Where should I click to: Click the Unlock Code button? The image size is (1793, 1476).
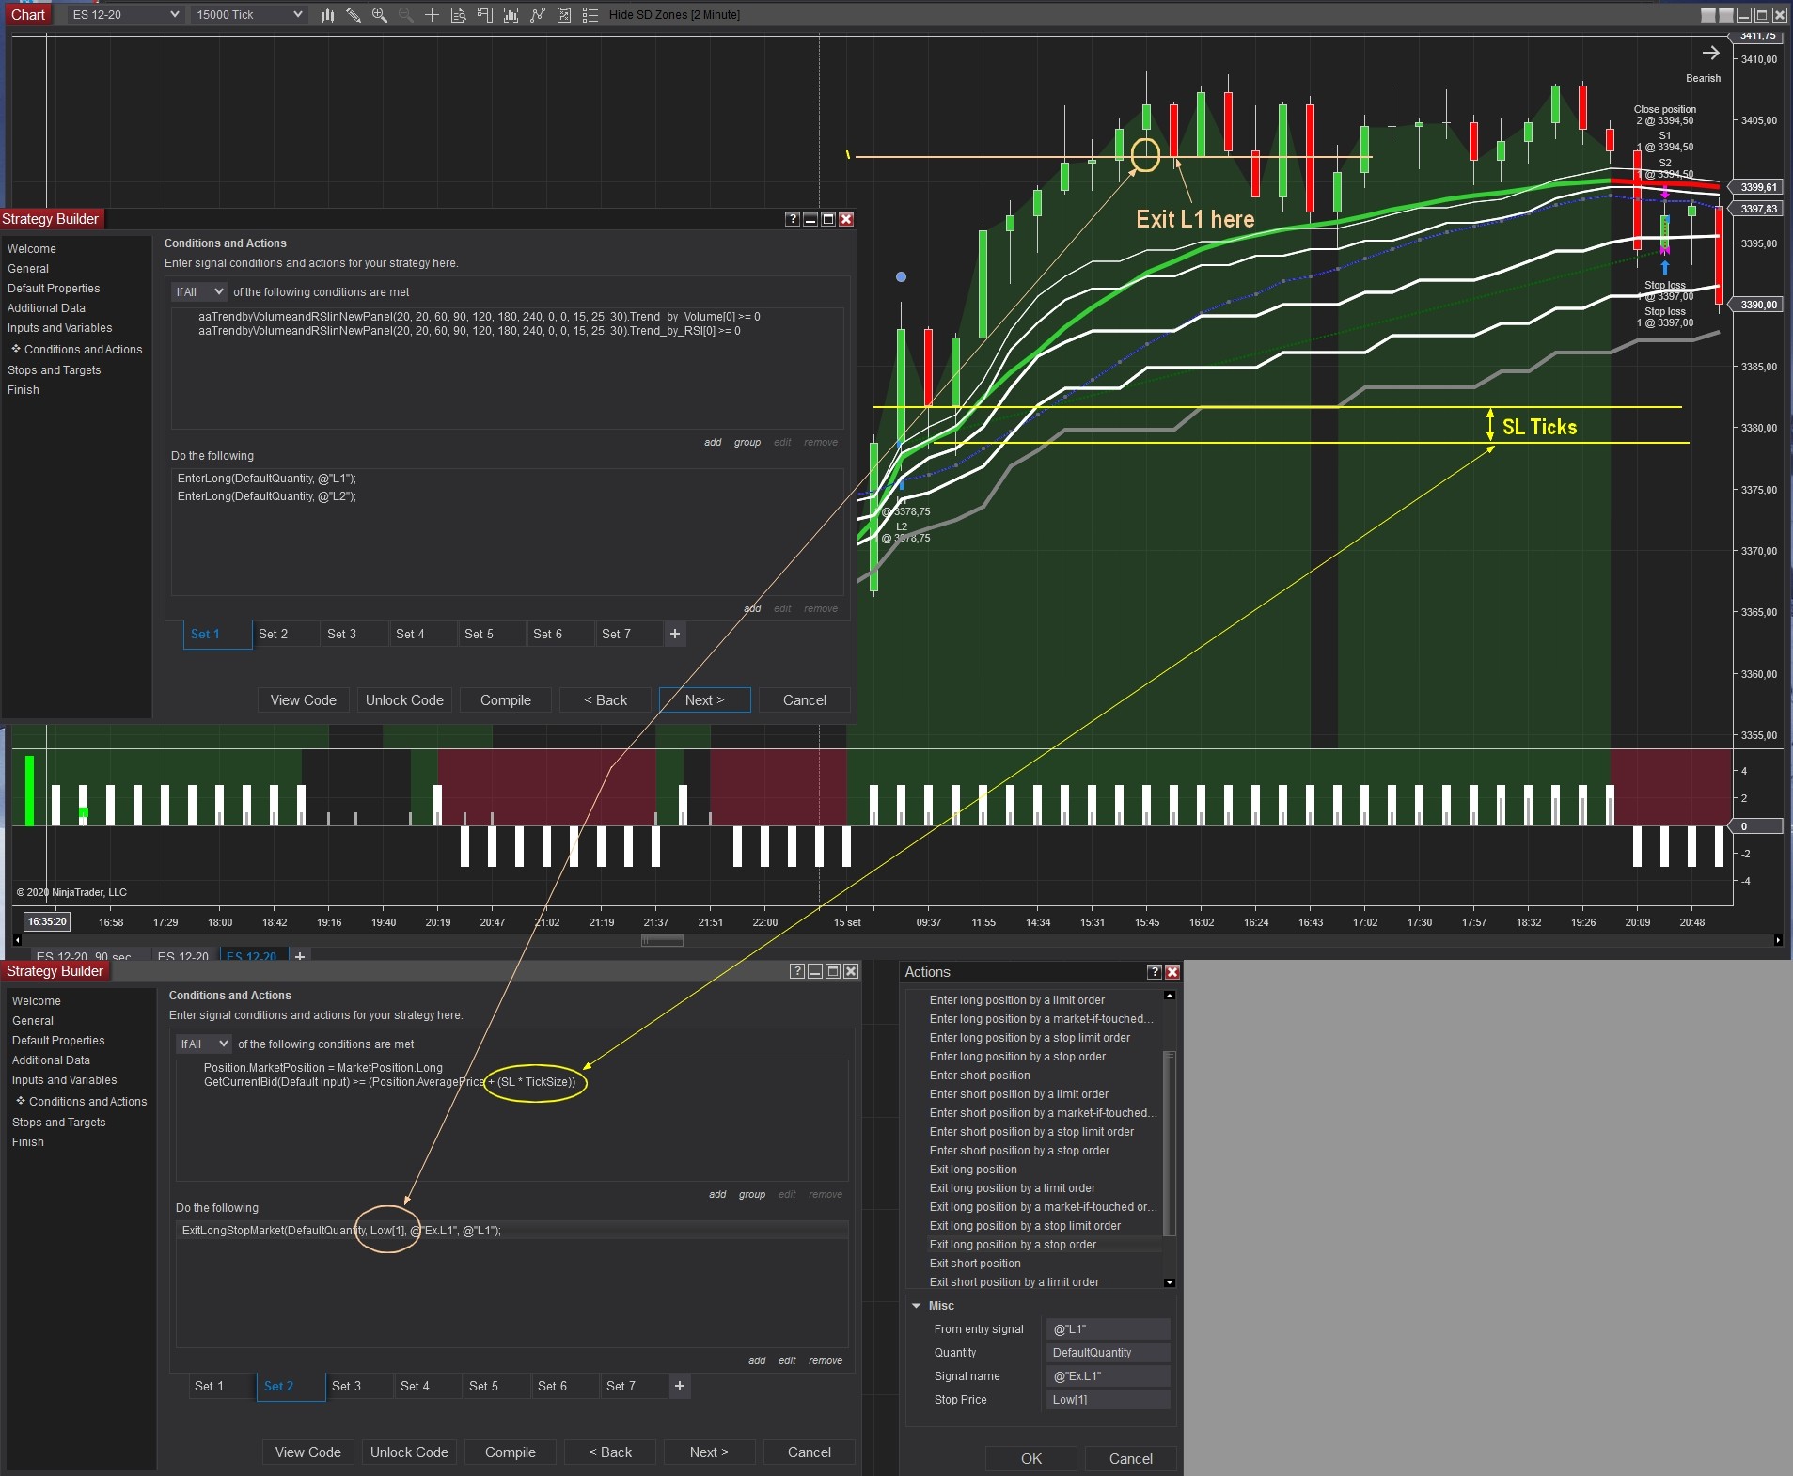(404, 699)
